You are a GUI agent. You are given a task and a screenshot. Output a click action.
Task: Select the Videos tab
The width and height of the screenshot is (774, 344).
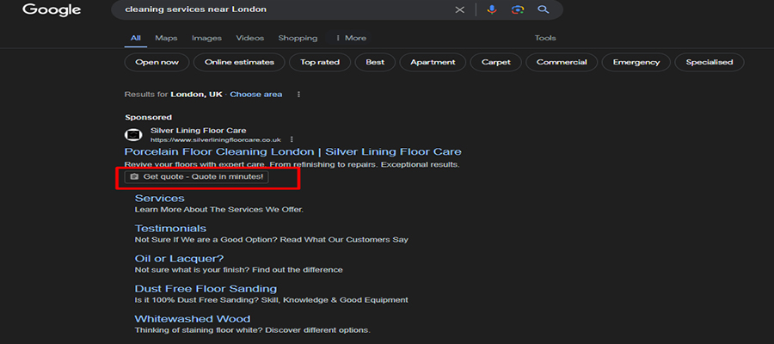click(250, 38)
